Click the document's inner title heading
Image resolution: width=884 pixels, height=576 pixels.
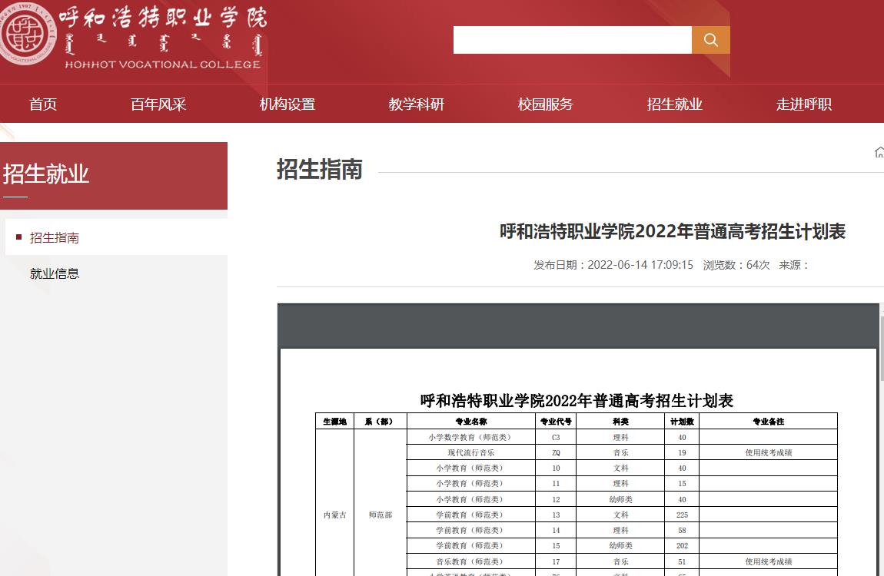[577, 401]
